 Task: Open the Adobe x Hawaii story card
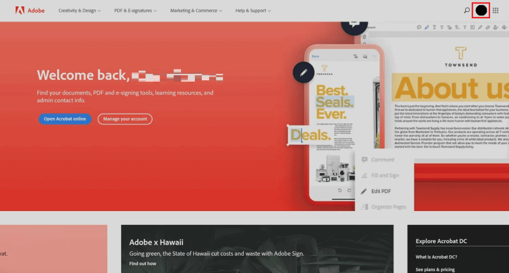(257, 249)
